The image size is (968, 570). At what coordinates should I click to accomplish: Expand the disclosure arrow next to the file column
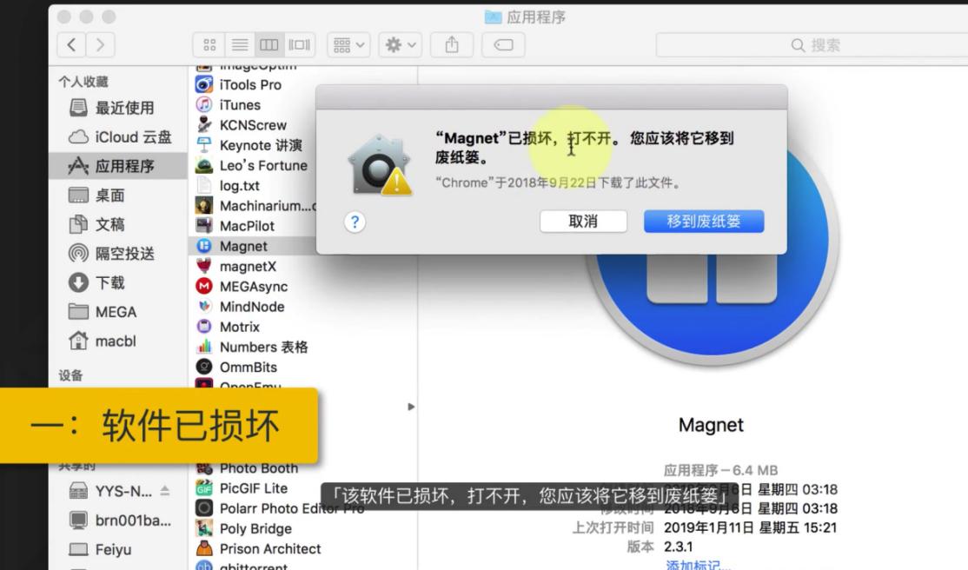pyautogui.click(x=410, y=406)
